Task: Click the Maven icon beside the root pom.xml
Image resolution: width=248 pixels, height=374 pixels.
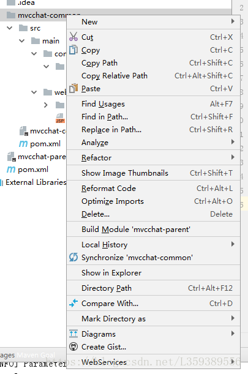Action: [x=11, y=170]
